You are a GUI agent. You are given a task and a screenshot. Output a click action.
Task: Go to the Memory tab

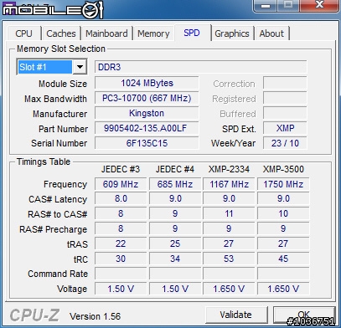[x=153, y=33]
